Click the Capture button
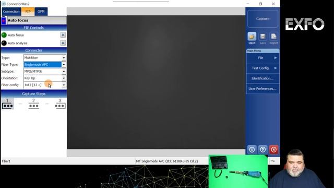Screen dimensions: 334x188 263,19
